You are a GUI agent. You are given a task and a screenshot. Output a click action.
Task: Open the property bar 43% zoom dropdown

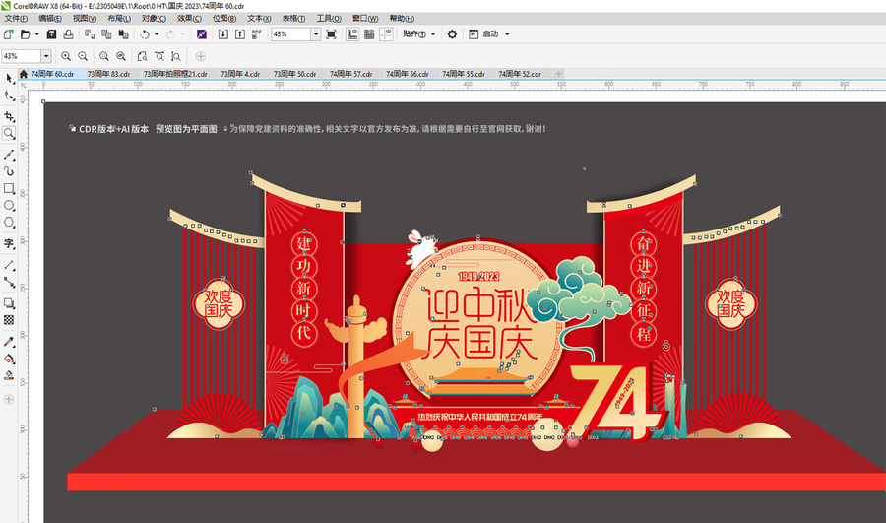46,56
